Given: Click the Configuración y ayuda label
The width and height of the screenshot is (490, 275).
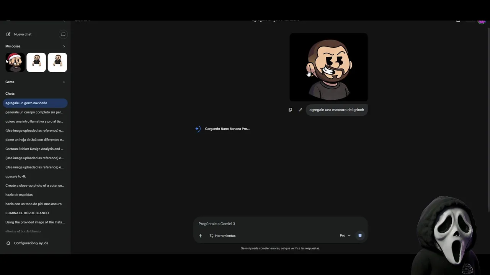Looking at the screenshot, I should click(x=31, y=243).
